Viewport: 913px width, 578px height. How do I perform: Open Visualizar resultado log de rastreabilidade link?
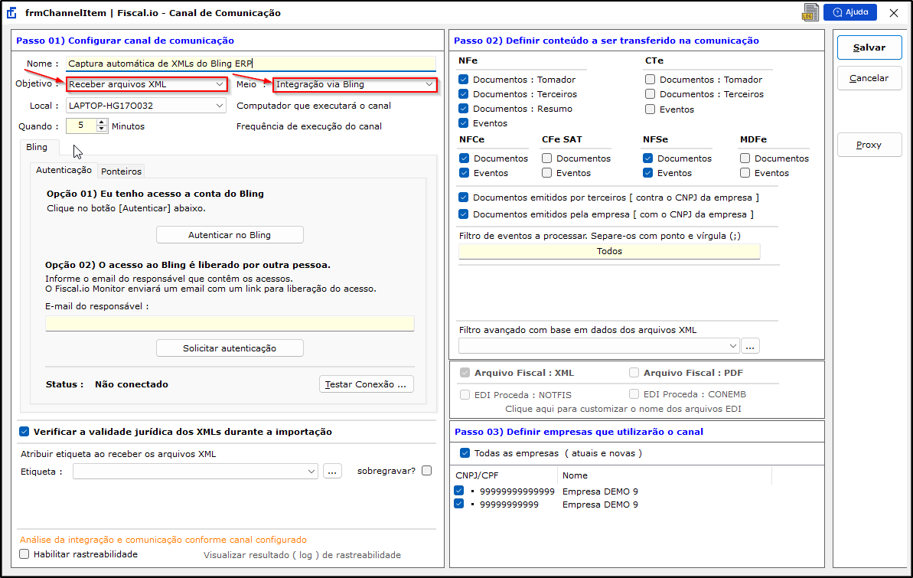302,555
